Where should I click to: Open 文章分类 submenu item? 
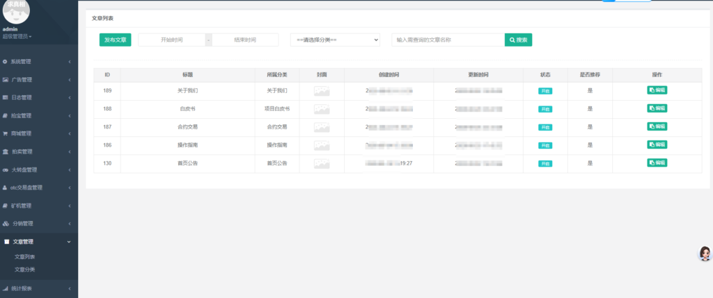25,269
